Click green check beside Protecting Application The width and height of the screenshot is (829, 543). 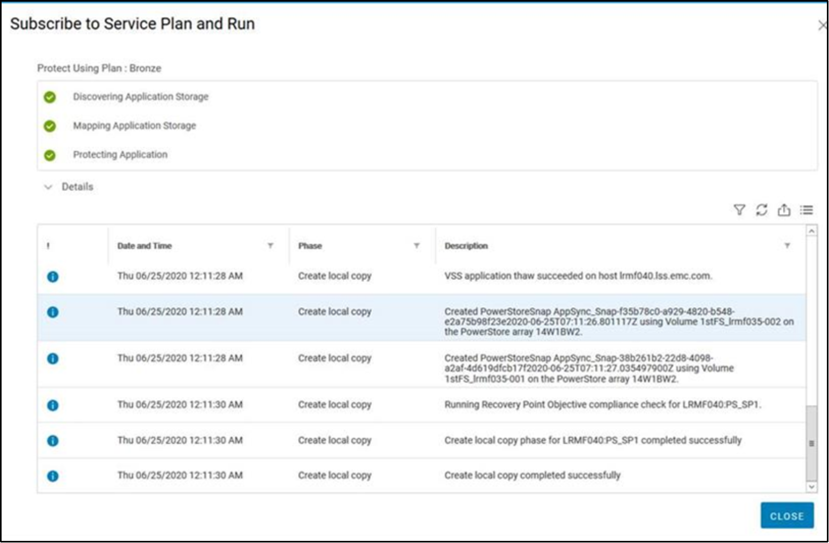coord(50,155)
